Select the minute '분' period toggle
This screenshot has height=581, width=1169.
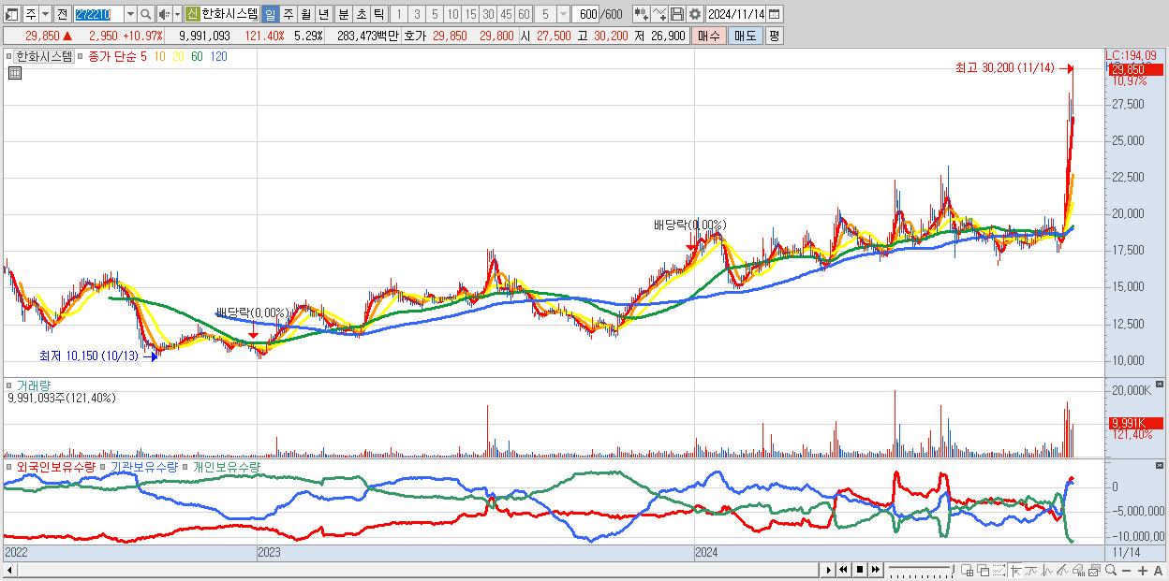342,14
